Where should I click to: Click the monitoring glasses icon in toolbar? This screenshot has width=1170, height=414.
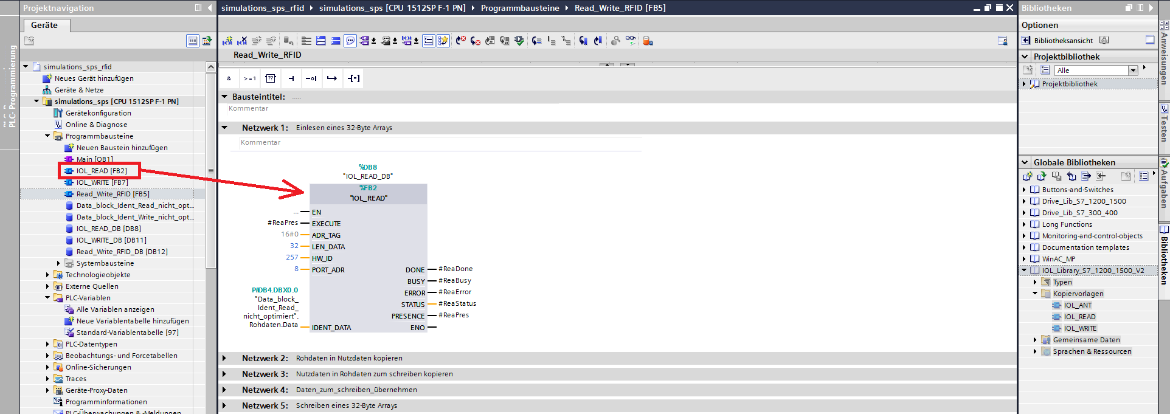pos(631,41)
